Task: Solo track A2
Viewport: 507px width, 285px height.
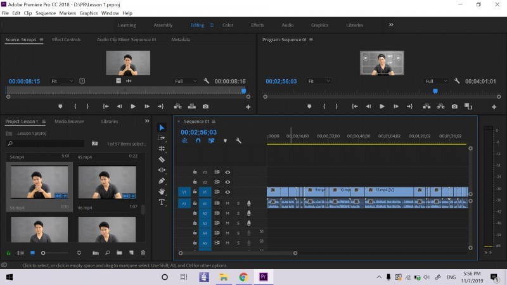Action: [x=238, y=213]
